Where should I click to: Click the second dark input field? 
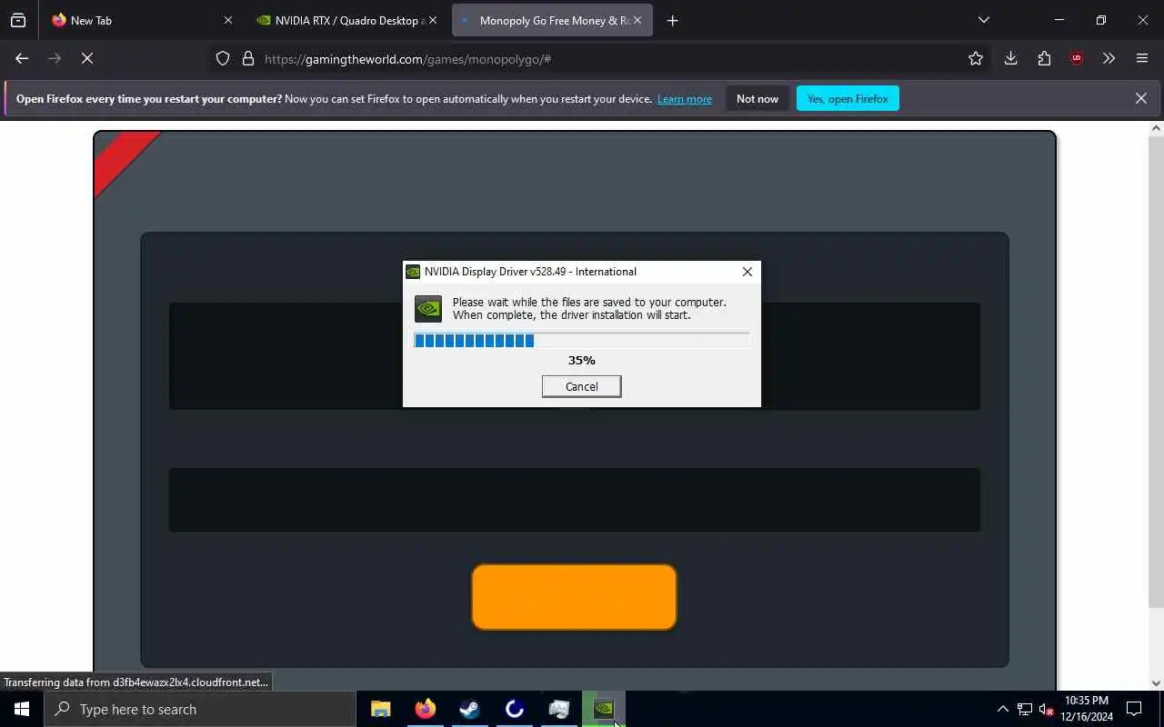click(x=575, y=500)
